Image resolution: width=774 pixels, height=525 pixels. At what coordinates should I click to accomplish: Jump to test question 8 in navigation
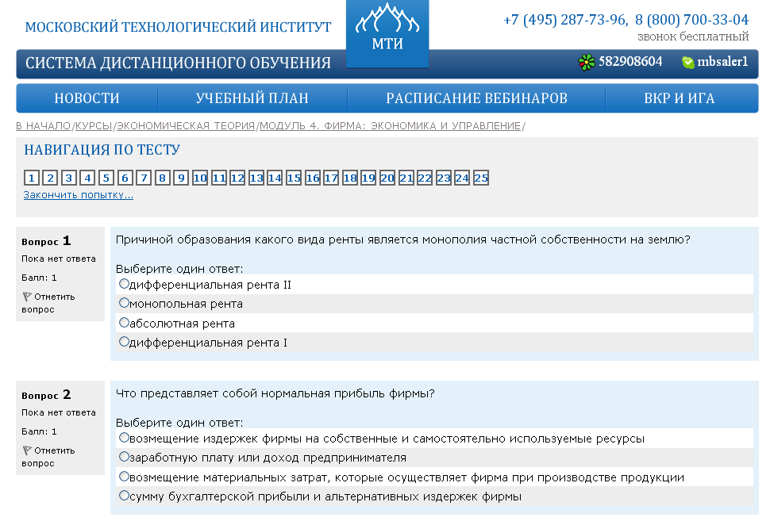click(x=163, y=178)
